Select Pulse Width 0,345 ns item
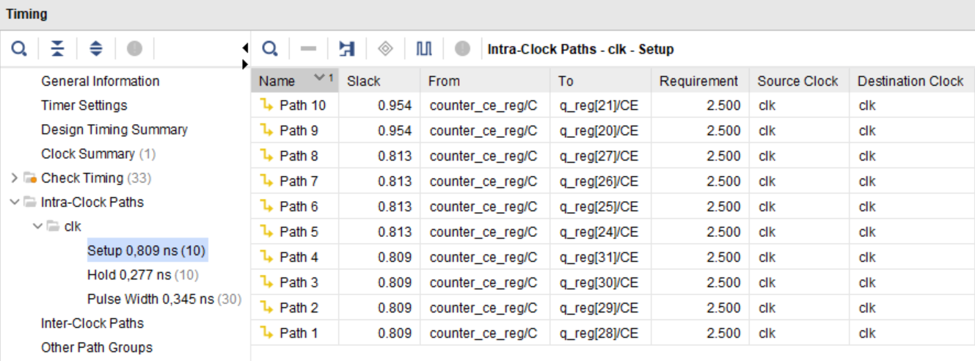This screenshot has width=975, height=361. (150, 299)
